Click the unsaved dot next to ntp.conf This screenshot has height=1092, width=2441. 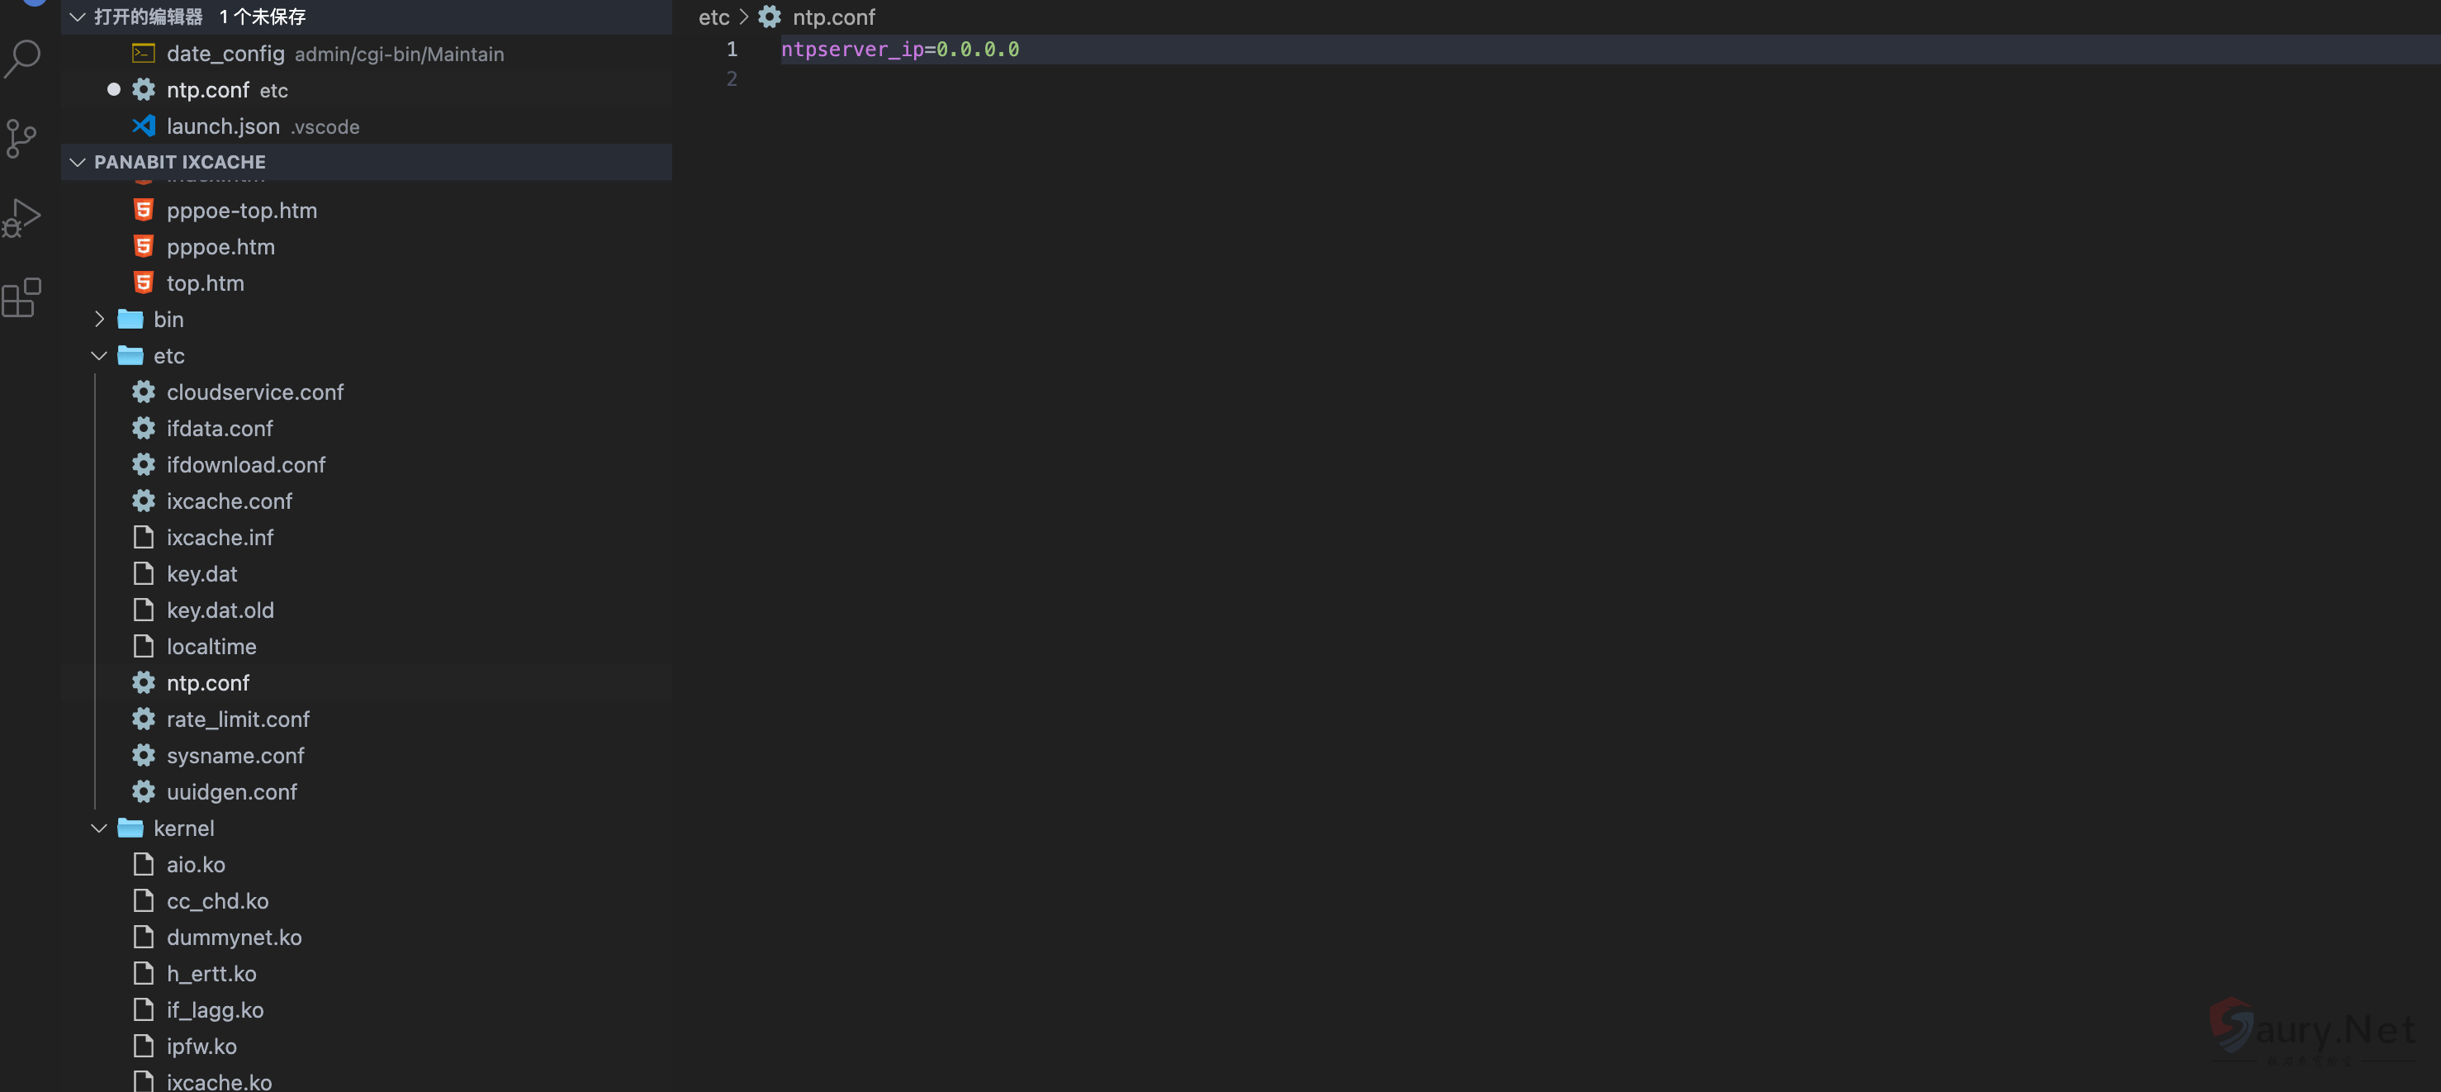[x=114, y=88]
